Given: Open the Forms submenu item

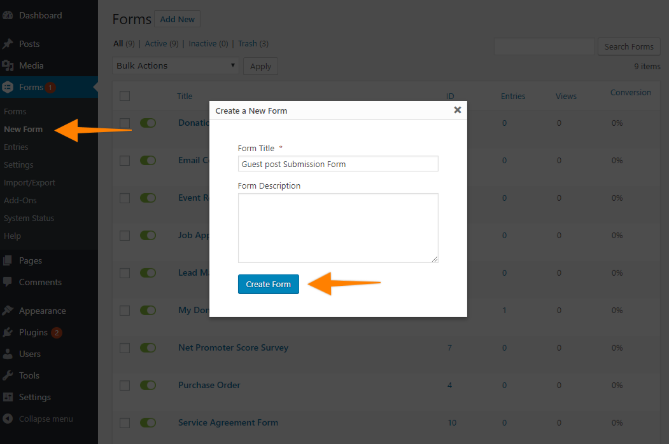Looking at the screenshot, I should [15, 112].
